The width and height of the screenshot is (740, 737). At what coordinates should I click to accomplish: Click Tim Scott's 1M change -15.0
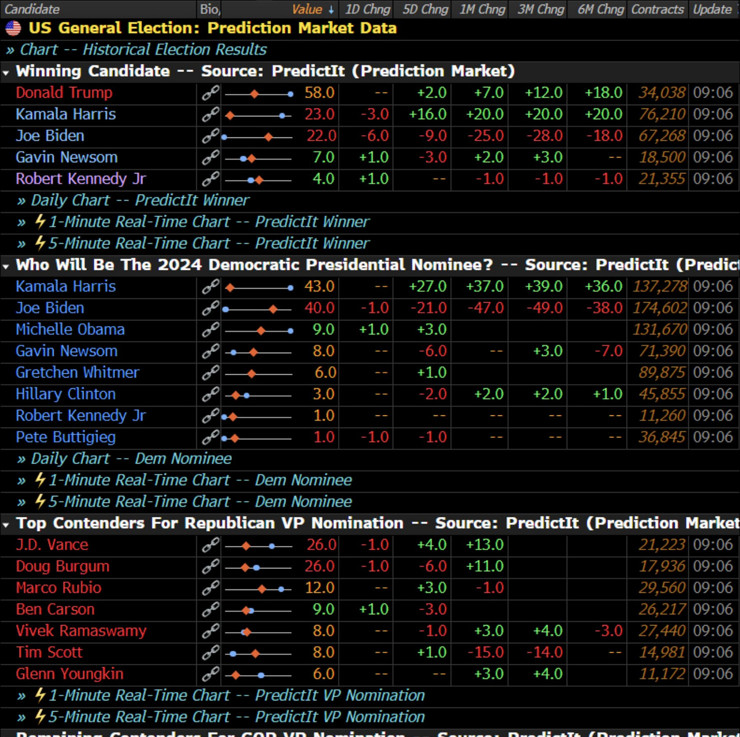485,653
